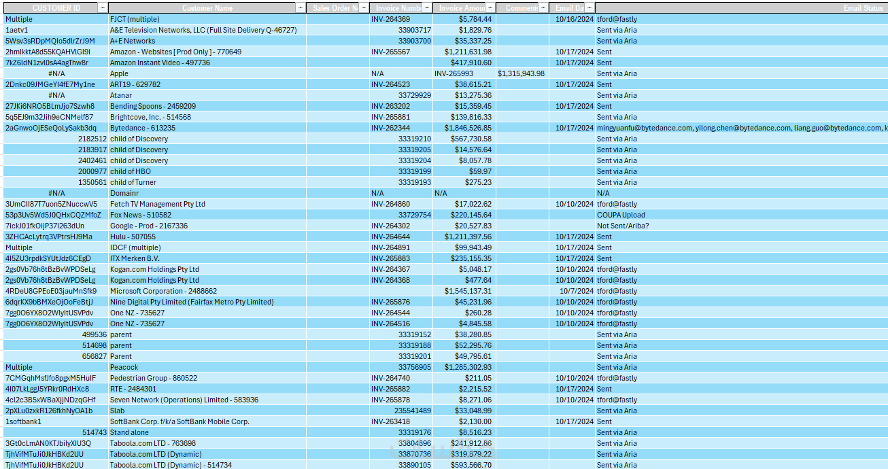Select invoice number INV-262344
This screenshot has width=888, height=469.
[x=401, y=128]
